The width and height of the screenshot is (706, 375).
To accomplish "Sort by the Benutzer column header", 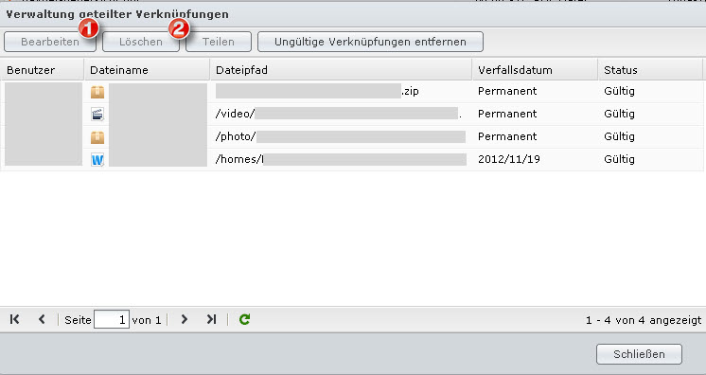I will [x=43, y=70].
